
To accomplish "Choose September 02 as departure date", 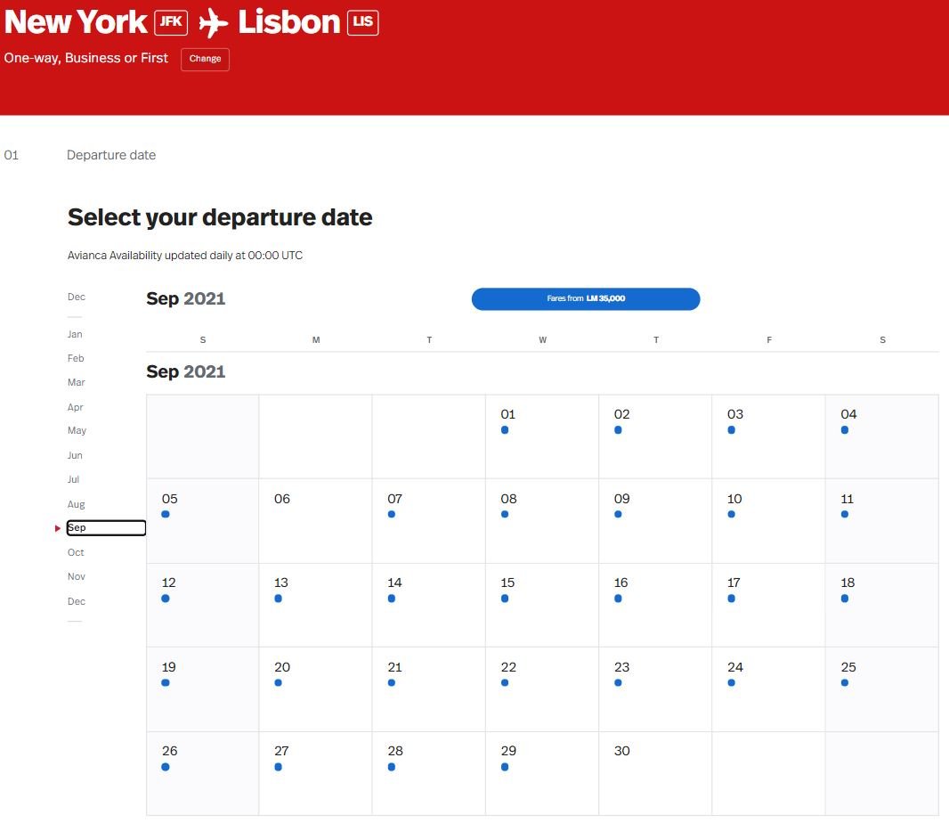I will 655,436.
